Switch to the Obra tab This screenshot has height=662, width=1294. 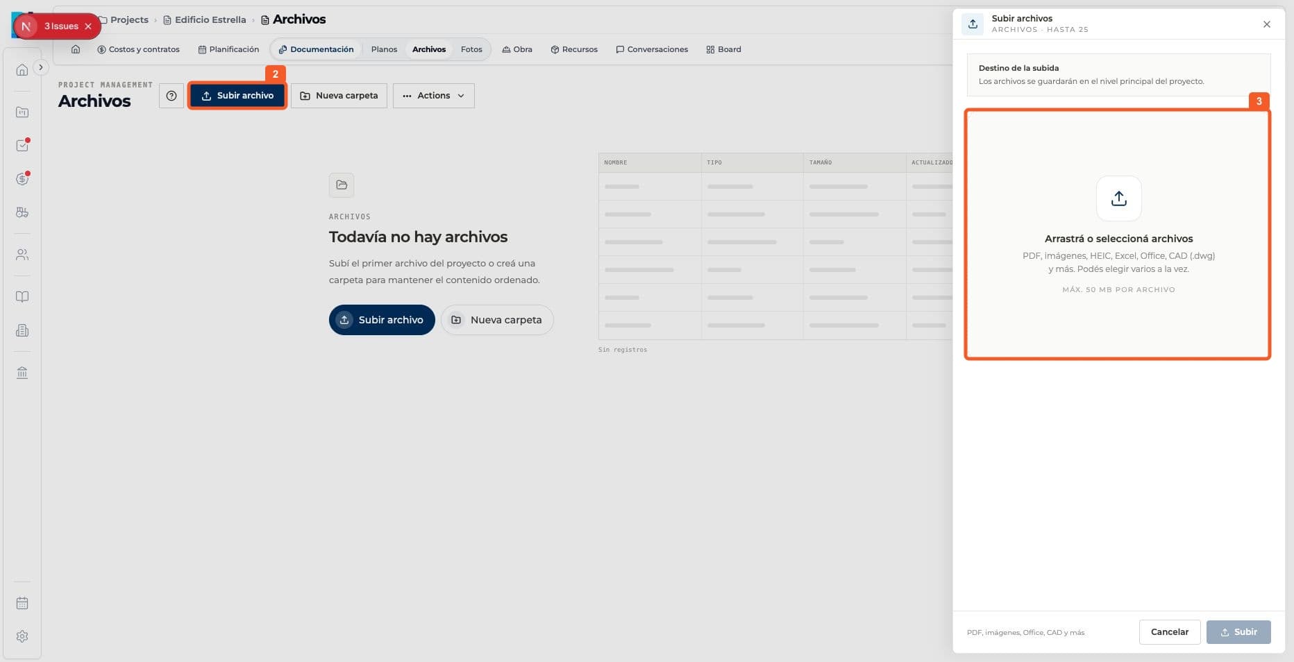pyautogui.click(x=517, y=49)
